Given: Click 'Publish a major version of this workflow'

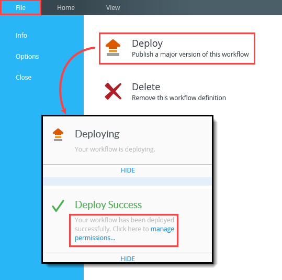Looking at the screenshot, I should click(x=190, y=54).
